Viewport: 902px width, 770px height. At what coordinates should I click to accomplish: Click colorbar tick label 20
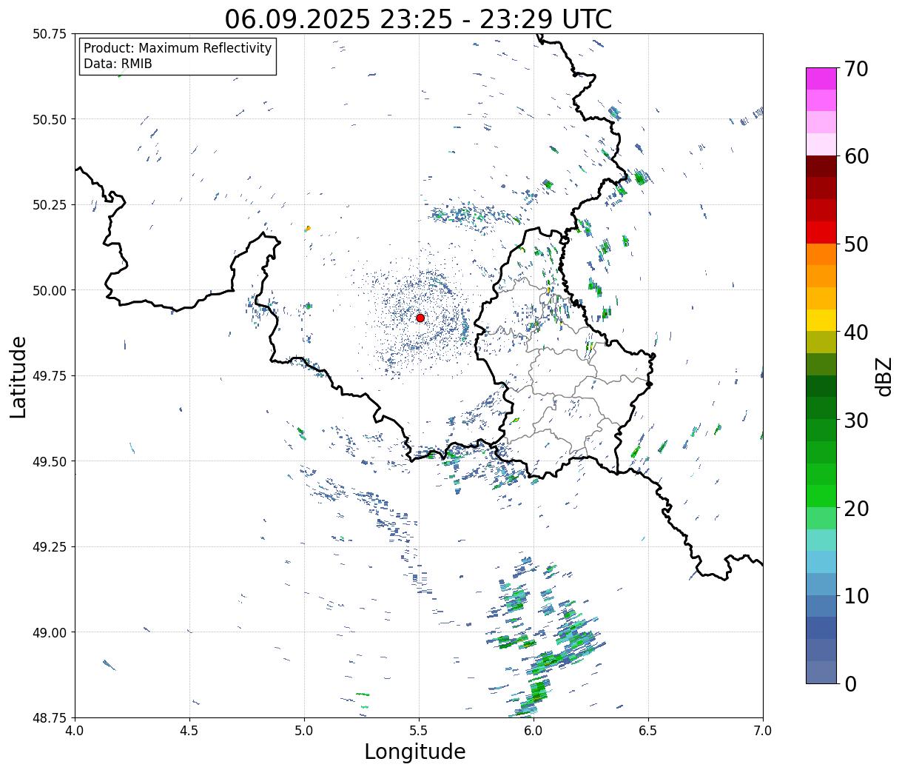856,508
